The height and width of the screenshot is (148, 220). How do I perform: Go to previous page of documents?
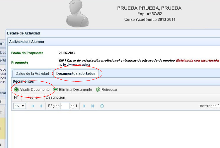(41, 106)
